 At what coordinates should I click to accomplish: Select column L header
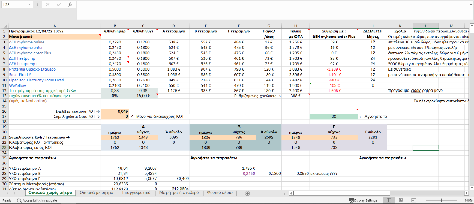tap(426, 26)
